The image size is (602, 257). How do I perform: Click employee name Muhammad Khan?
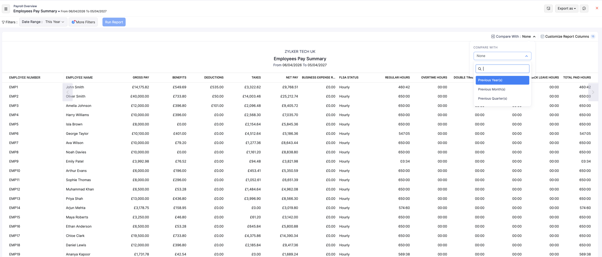(80, 189)
